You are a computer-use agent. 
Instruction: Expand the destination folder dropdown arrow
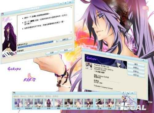tap(57, 41)
